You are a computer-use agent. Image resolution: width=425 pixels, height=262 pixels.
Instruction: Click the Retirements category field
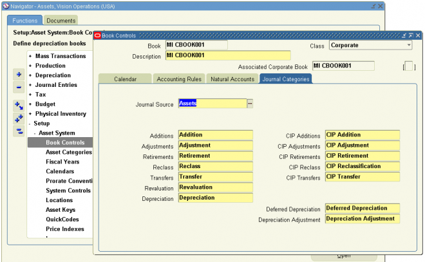coord(216,156)
